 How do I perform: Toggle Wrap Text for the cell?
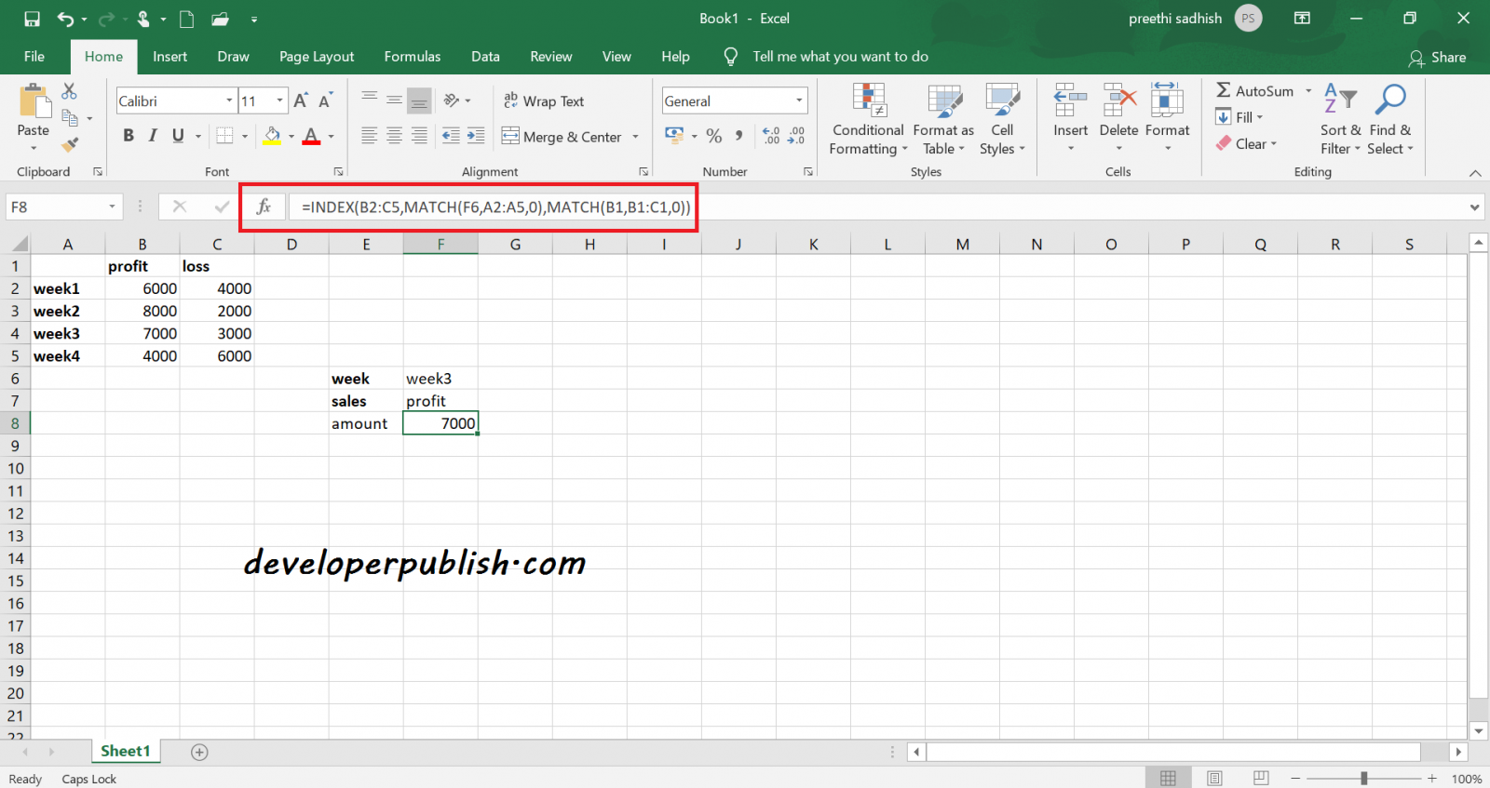click(545, 100)
